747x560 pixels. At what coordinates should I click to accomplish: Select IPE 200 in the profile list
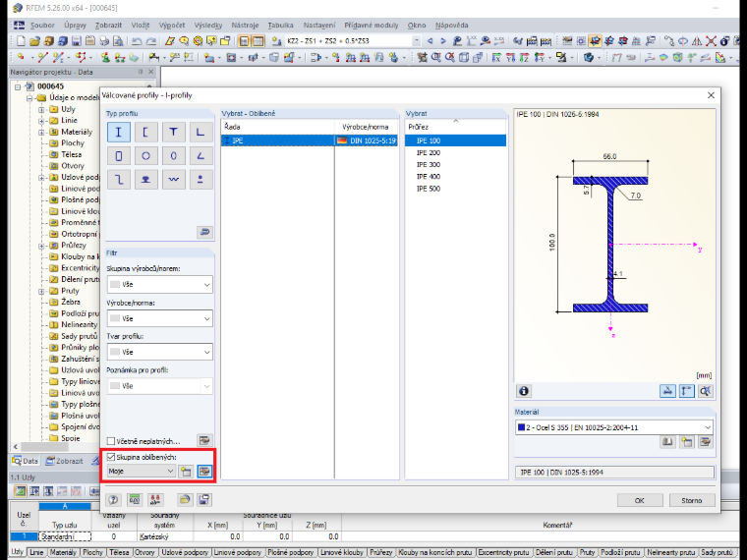coord(455,153)
